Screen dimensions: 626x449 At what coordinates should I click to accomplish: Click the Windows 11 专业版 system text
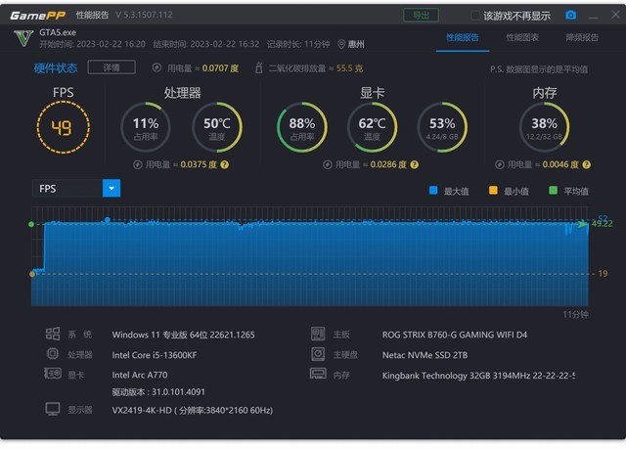coord(183,335)
